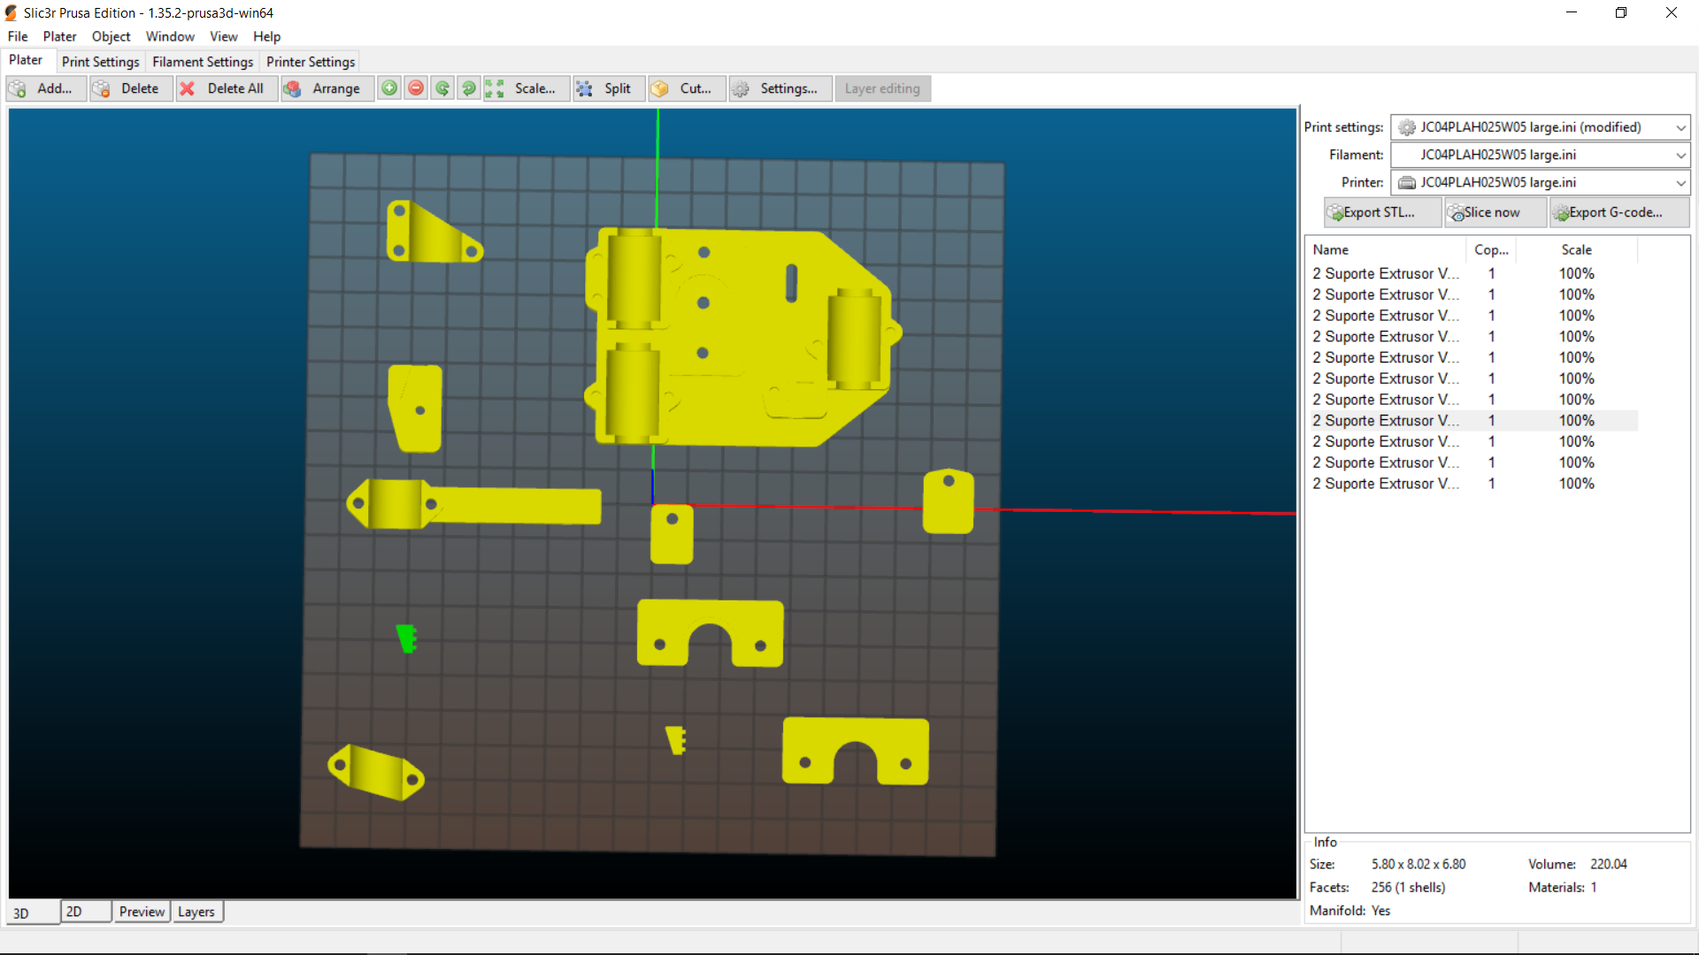The width and height of the screenshot is (1699, 955).
Task: Open the Plater menu
Action: click(59, 36)
